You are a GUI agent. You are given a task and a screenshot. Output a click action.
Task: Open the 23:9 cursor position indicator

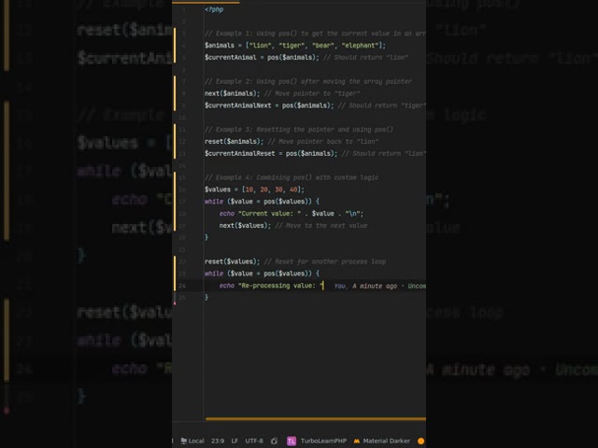(x=218, y=441)
